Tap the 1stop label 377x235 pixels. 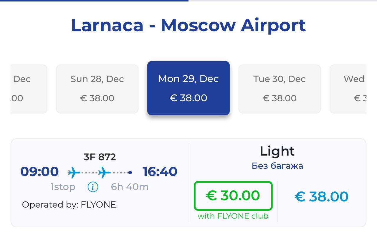(x=63, y=187)
